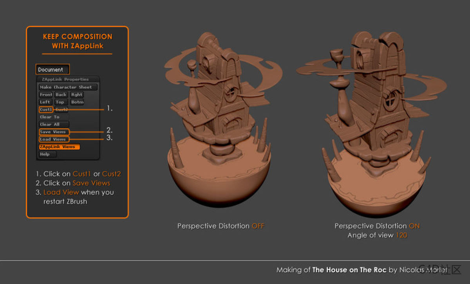Collapse the ZAppLink Properties panel header
The width and height of the screenshot is (470, 284).
68,80
